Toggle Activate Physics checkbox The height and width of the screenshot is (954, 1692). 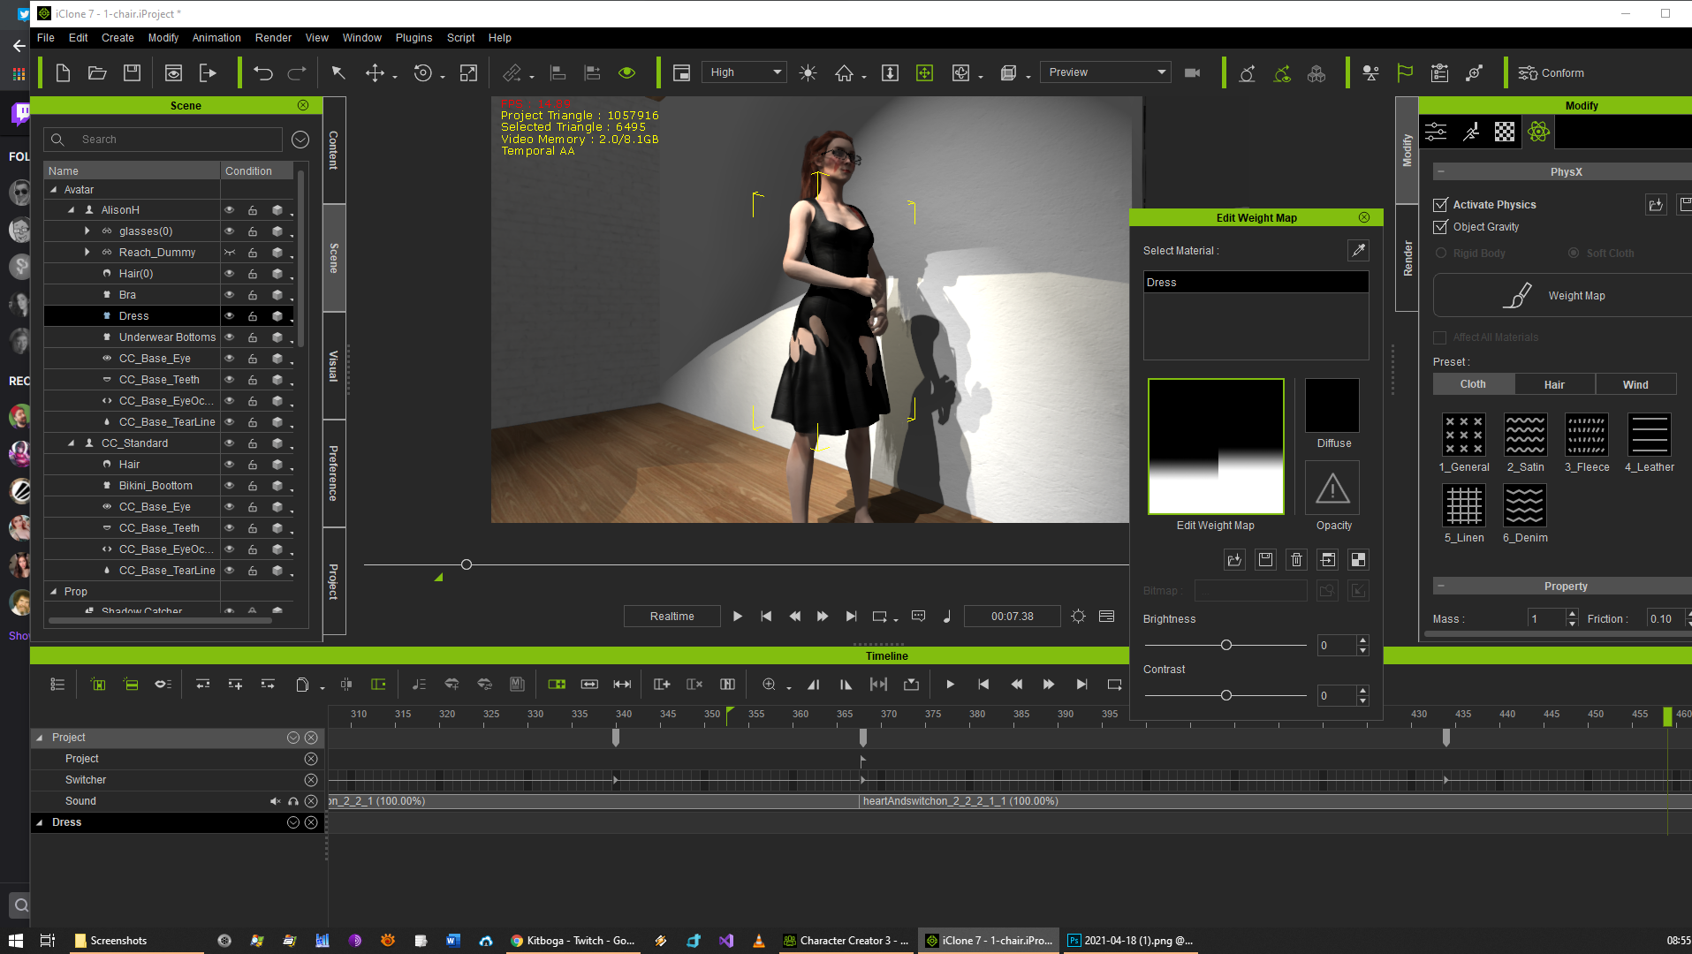click(x=1440, y=204)
